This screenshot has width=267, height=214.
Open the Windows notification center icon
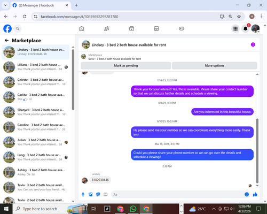coord(258,209)
